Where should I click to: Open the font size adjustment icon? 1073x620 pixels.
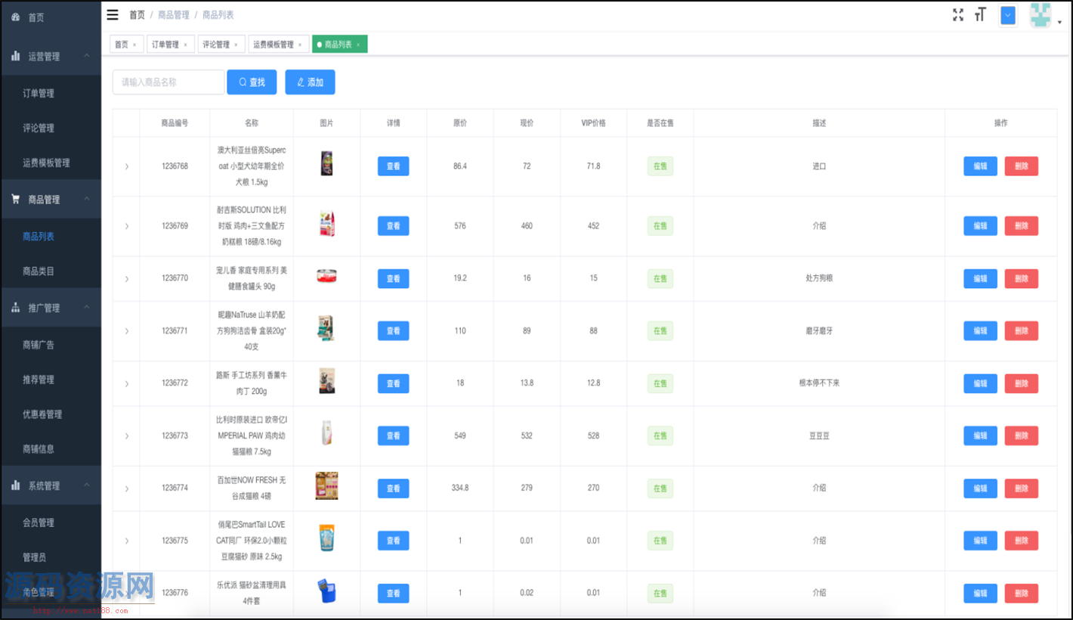980,15
